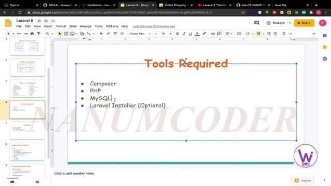Viewport: 331px width, 186px height.
Task: Click line spacing icon
Action: (x=239, y=34)
